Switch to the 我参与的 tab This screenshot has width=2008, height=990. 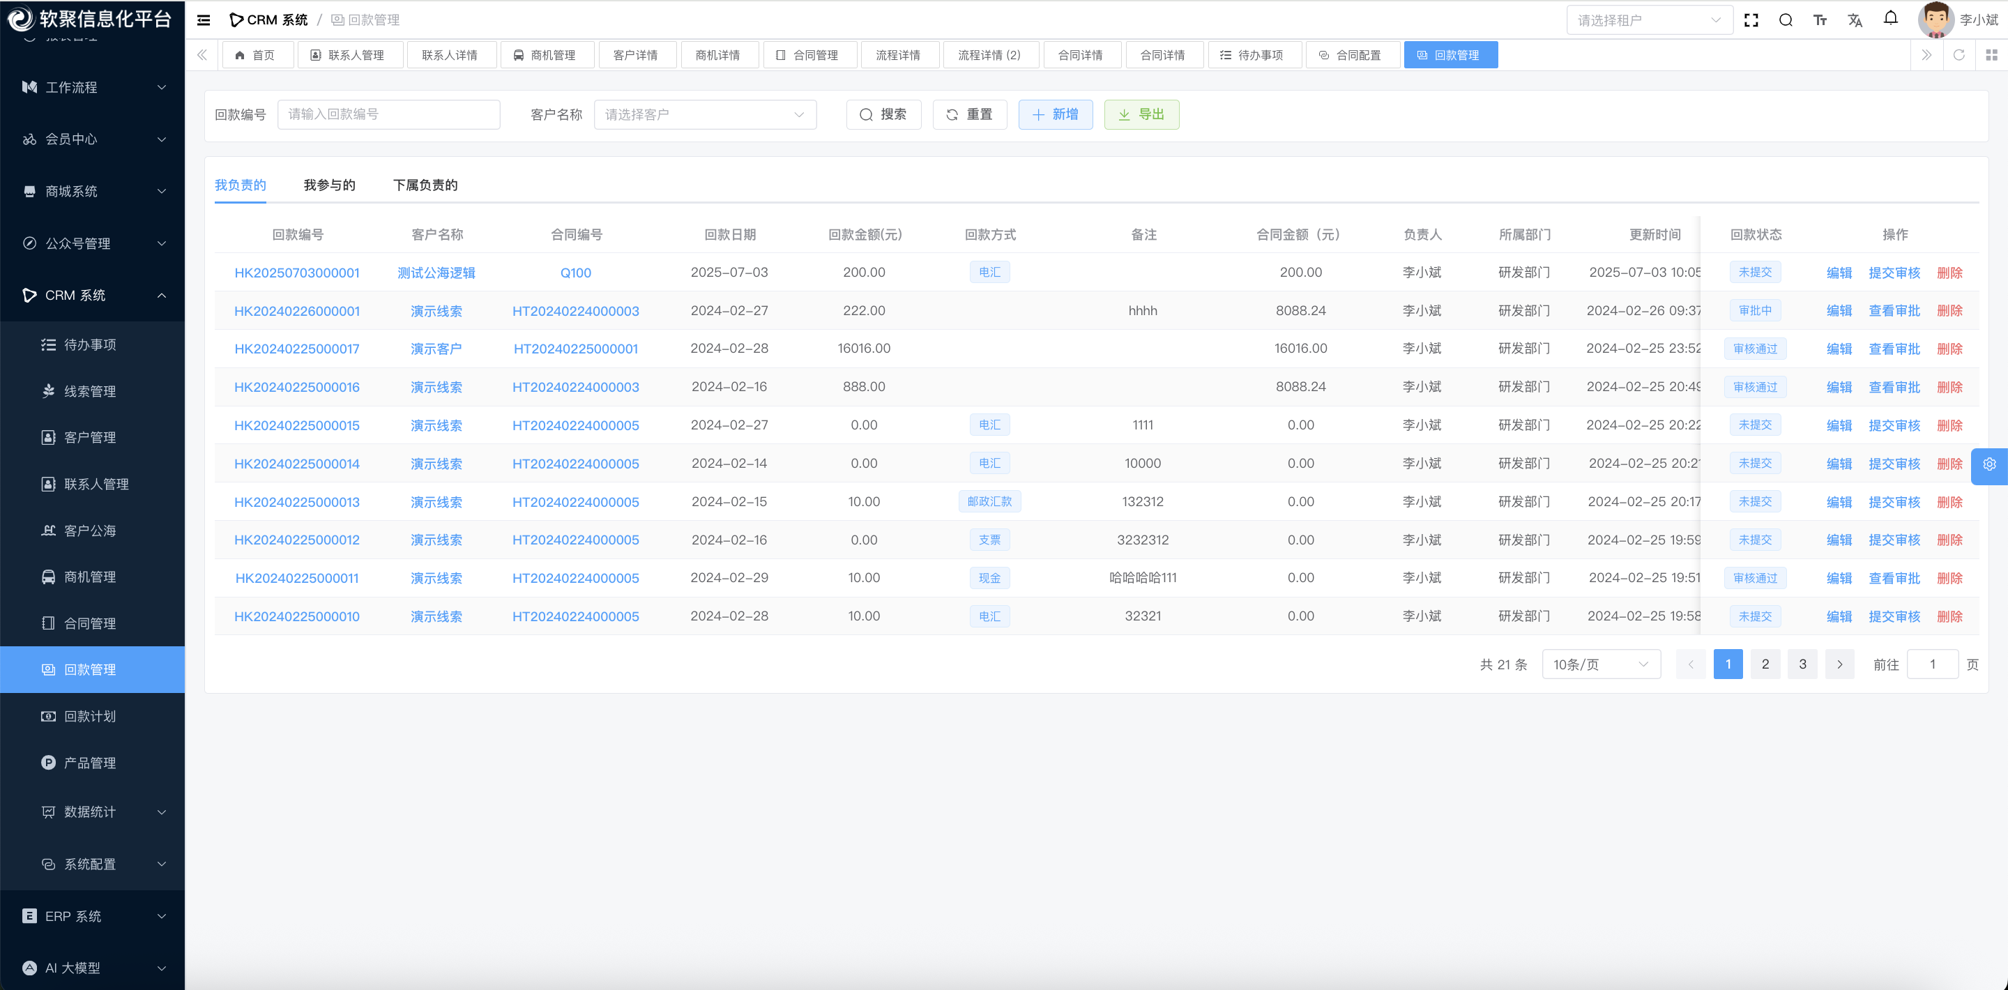329,185
